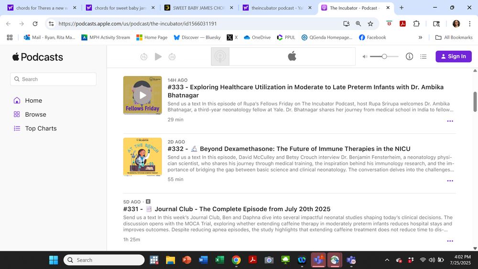Screen dimensions: 478x269
Task: Open episode #333 Exploring Healthcare Utilization title
Action: (305, 91)
